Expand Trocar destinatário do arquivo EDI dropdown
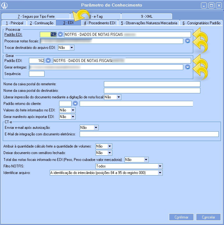This screenshot has height=225, width=224. pyautogui.click(x=72, y=48)
